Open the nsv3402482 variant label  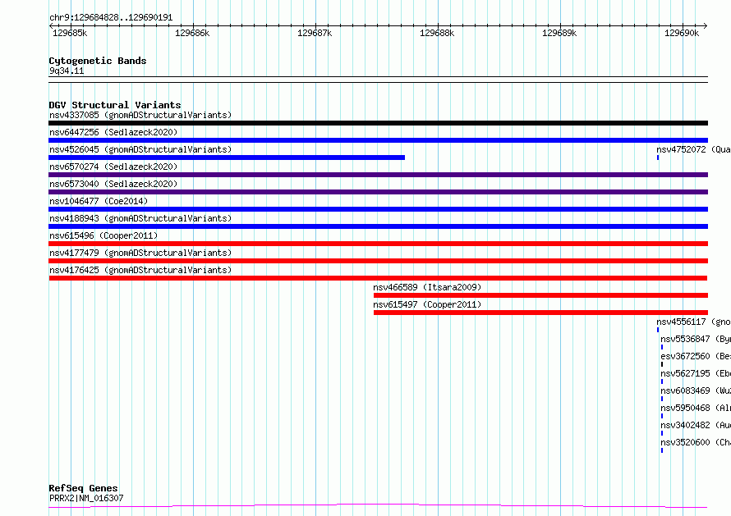click(x=696, y=425)
